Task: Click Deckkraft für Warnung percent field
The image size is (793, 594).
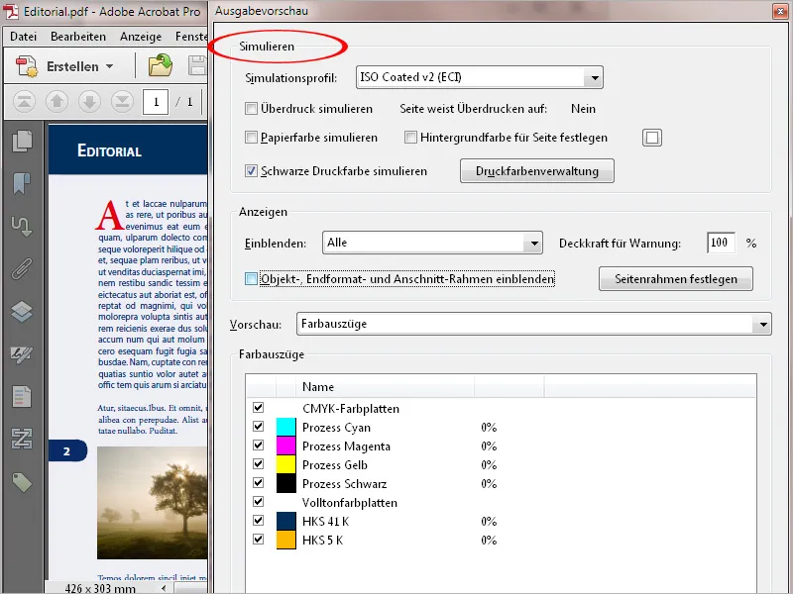Action: coord(721,243)
